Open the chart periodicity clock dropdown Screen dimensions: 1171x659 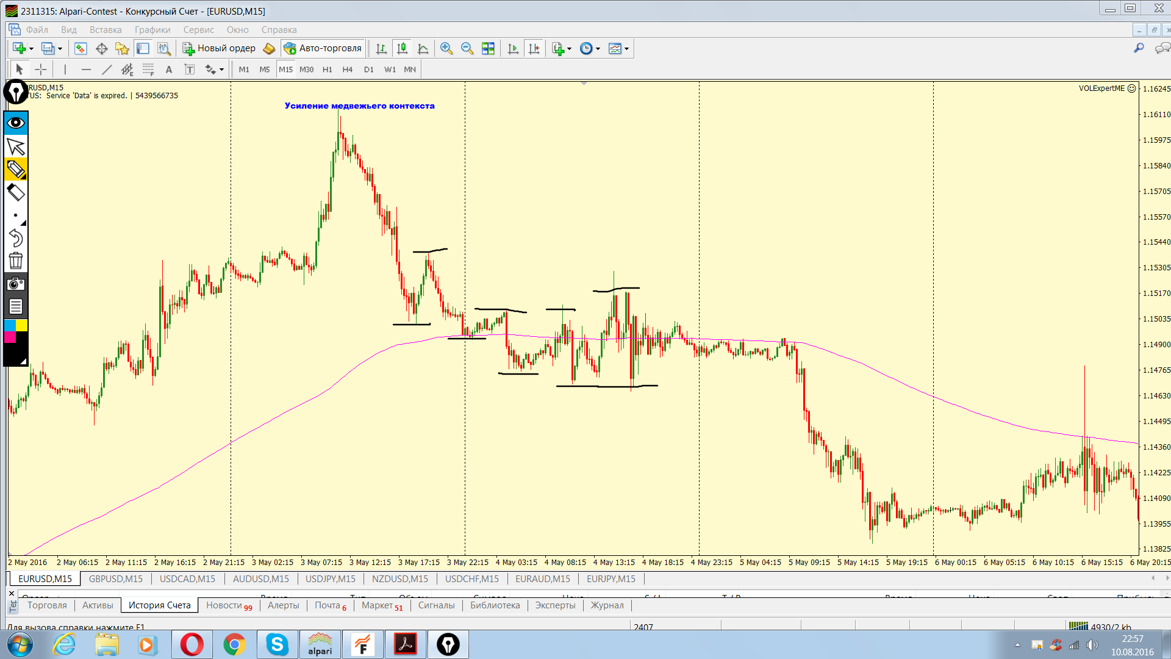point(598,49)
